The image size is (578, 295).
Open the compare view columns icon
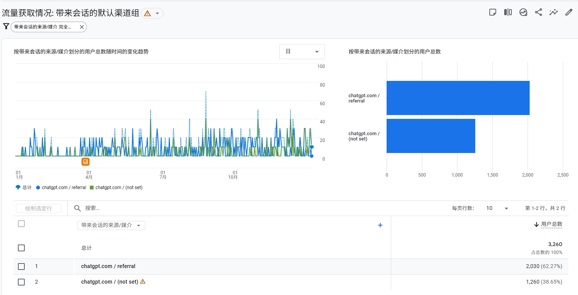pyautogui.click(x=508, y=12)
